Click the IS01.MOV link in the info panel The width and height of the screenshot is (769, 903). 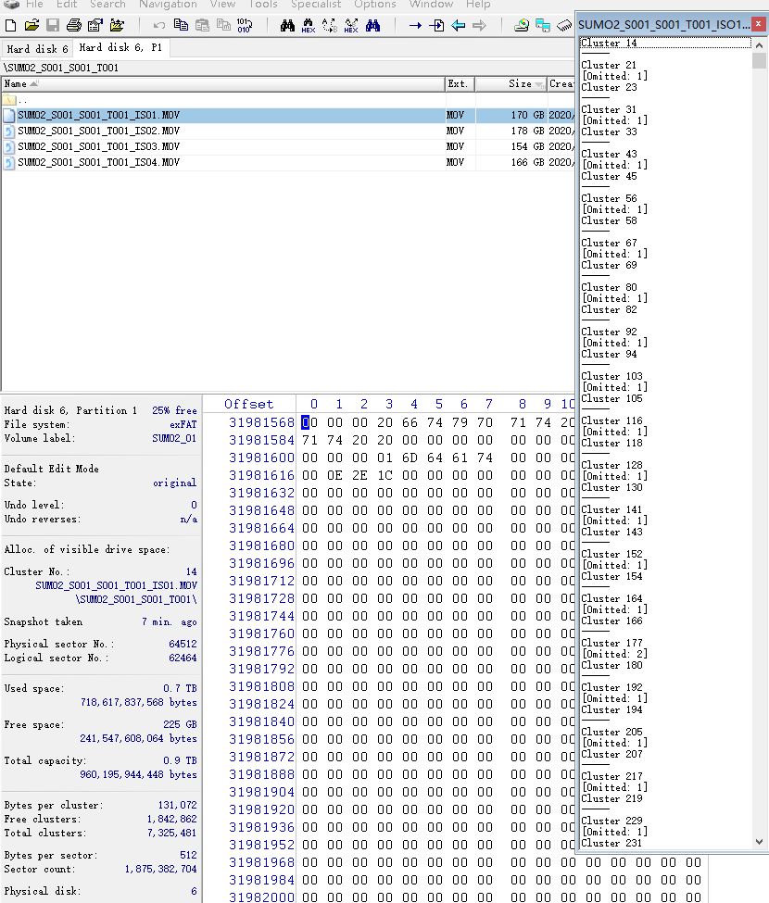click(116, 585)
